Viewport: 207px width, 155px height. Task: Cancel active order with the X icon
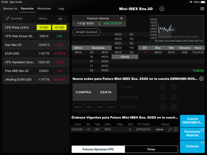pyautogui.click(x=176, y=129)
